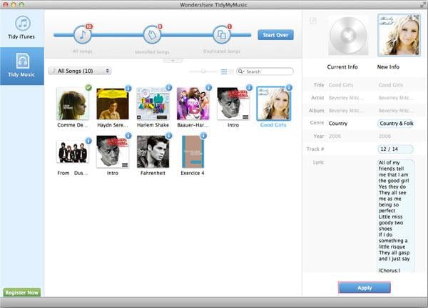Click the Register Now button

point(22,292)
